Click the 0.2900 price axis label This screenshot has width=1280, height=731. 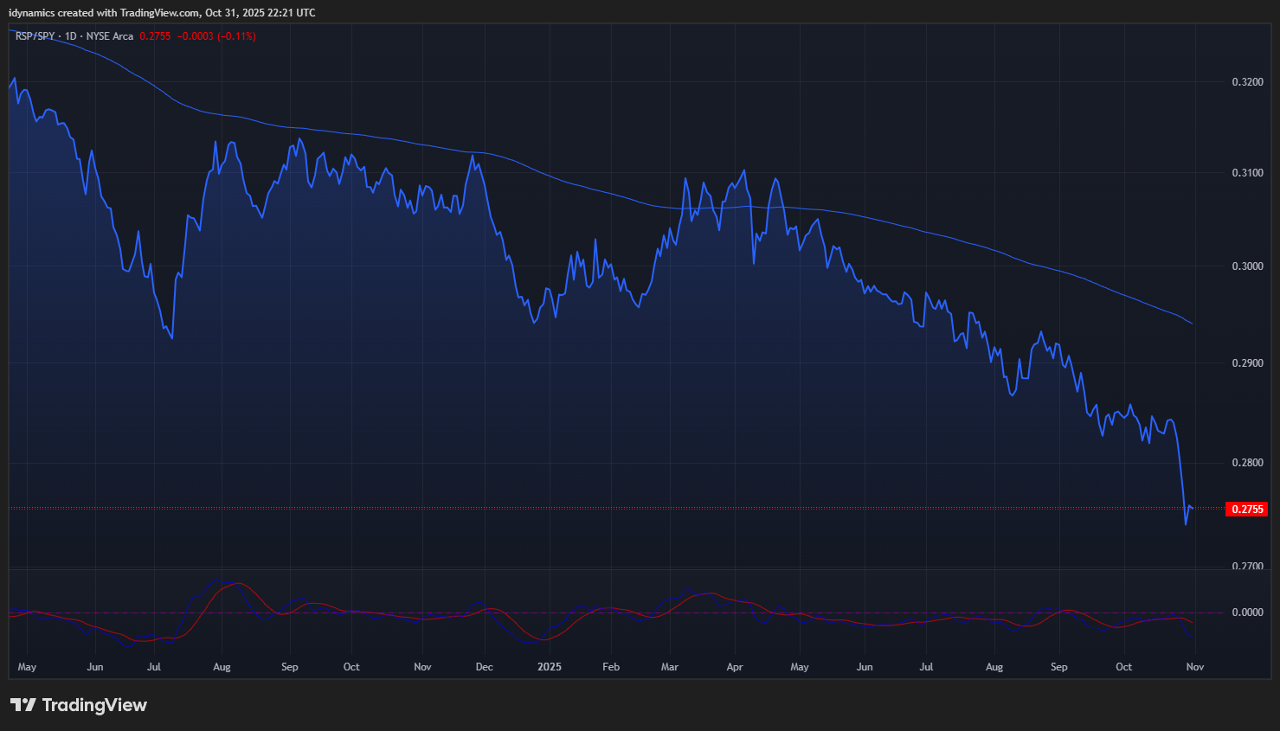coord(1247,363)
